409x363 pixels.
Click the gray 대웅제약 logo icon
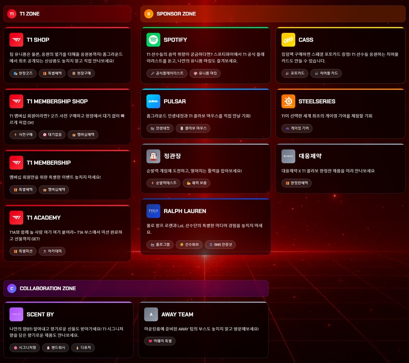(x=288, y=156)
